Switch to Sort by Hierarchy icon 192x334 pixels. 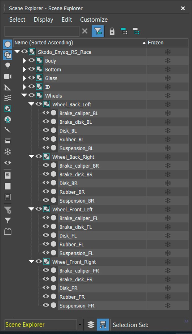[x=103, y=325]
